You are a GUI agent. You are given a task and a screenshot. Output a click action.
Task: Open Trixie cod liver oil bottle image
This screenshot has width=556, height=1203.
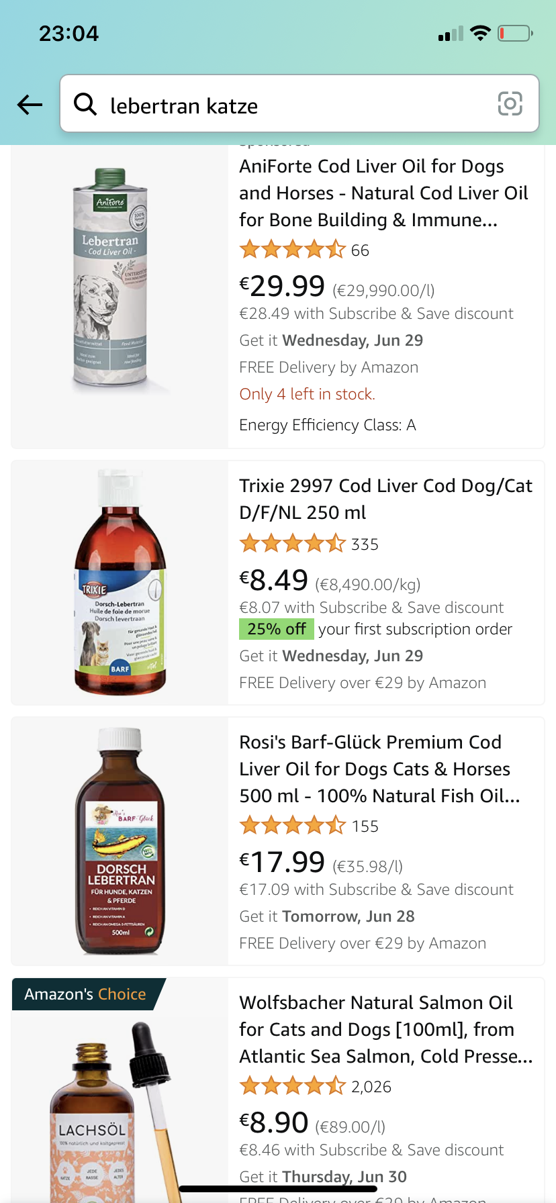(x=120, y=583)
